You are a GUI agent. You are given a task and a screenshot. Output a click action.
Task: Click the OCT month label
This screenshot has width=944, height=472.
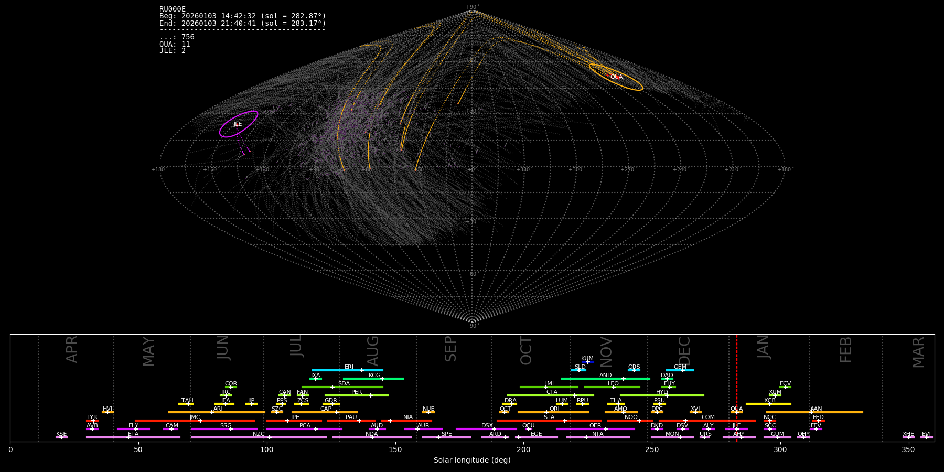click(x=526, y=351)
